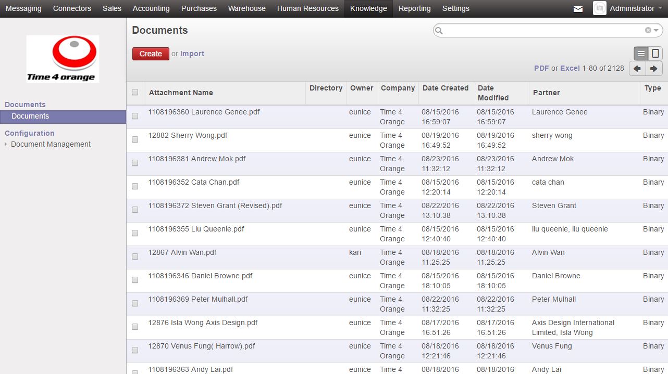The image size is (668, 374).
Task: Click partner 'Axis Design International Limited, Isla Wong'
Action: 573,327
